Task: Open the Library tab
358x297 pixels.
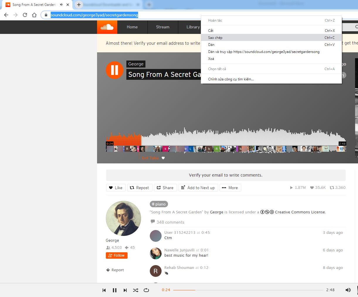Action: click(193, 27)
